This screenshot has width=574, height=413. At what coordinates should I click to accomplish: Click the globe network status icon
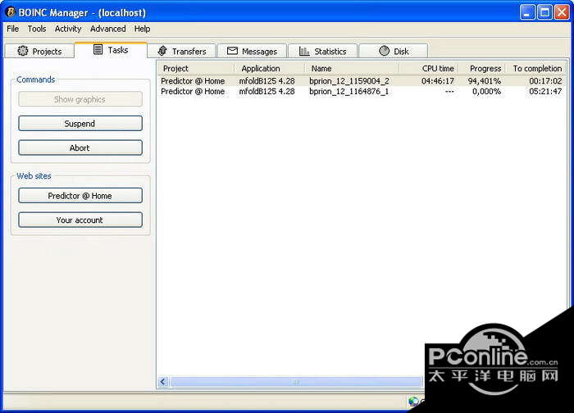click(x=413, y=402)
